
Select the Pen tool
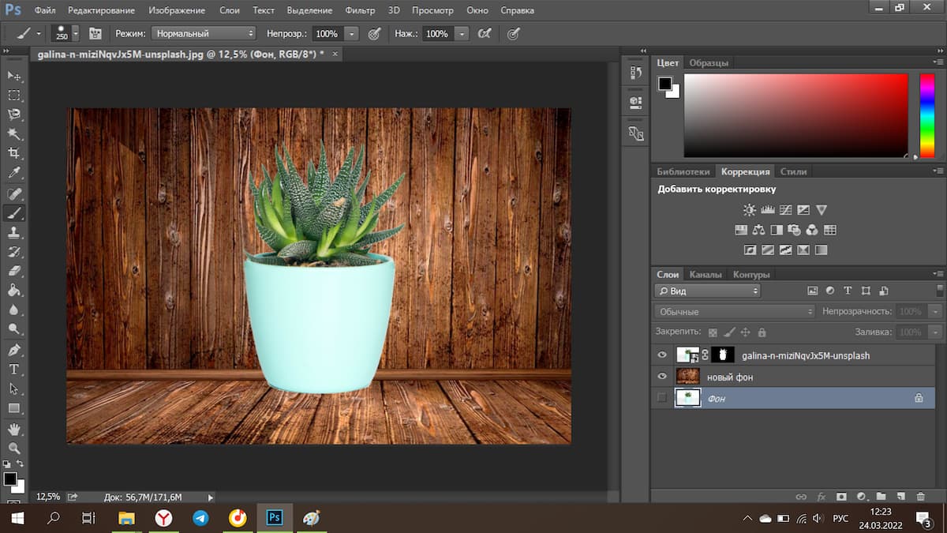(14, 350)
